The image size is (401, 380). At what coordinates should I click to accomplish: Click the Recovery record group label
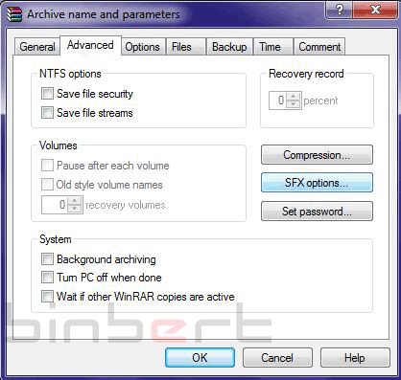point(306,74)
